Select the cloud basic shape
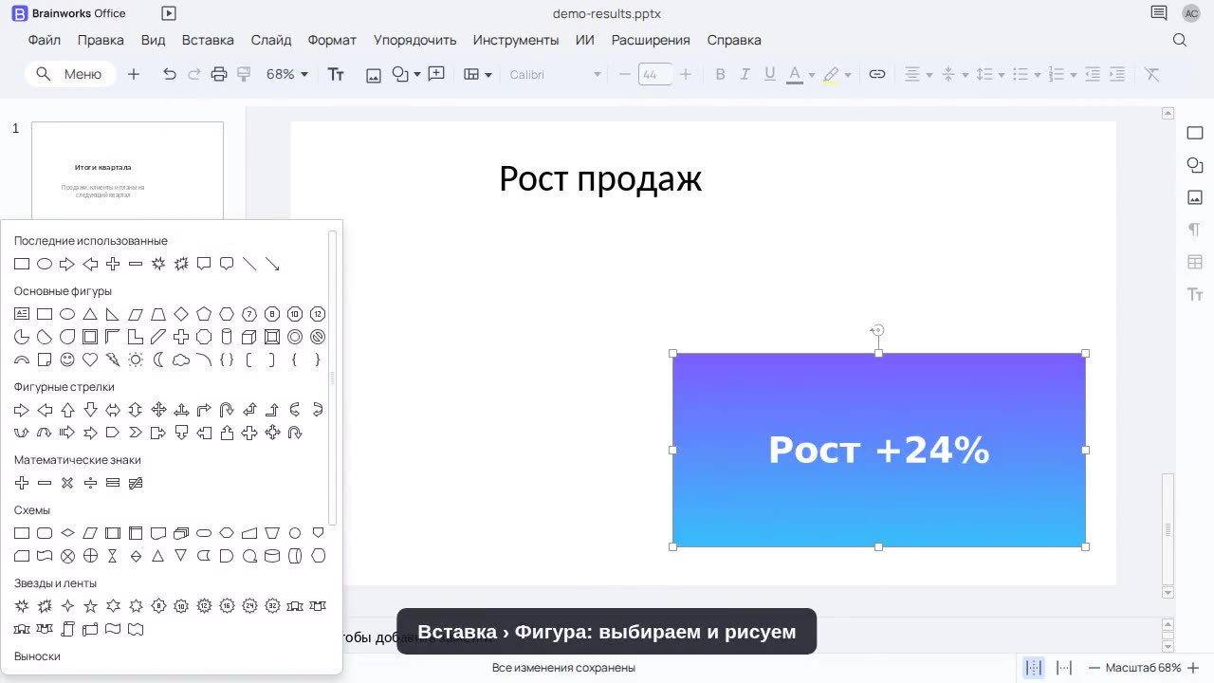 [181, 360]
